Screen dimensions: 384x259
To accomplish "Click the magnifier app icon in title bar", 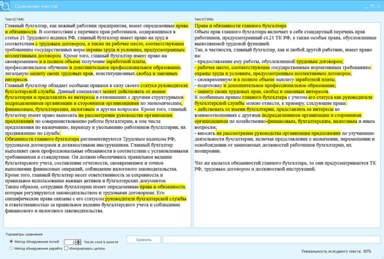I will tap(5, 5).
